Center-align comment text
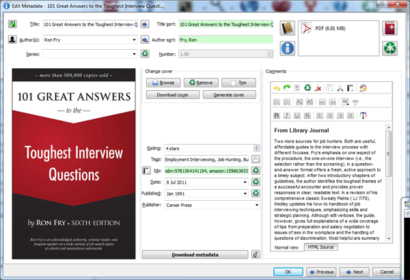 330,115
